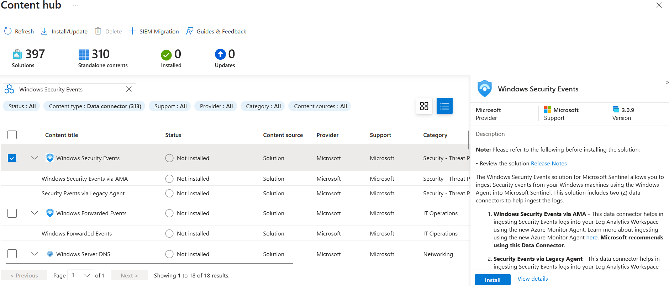Image resolution: width=669 pixels, height=286 pixels.
Task: Click into the Windows Security Events search field
Action: [x=69, y=89]
